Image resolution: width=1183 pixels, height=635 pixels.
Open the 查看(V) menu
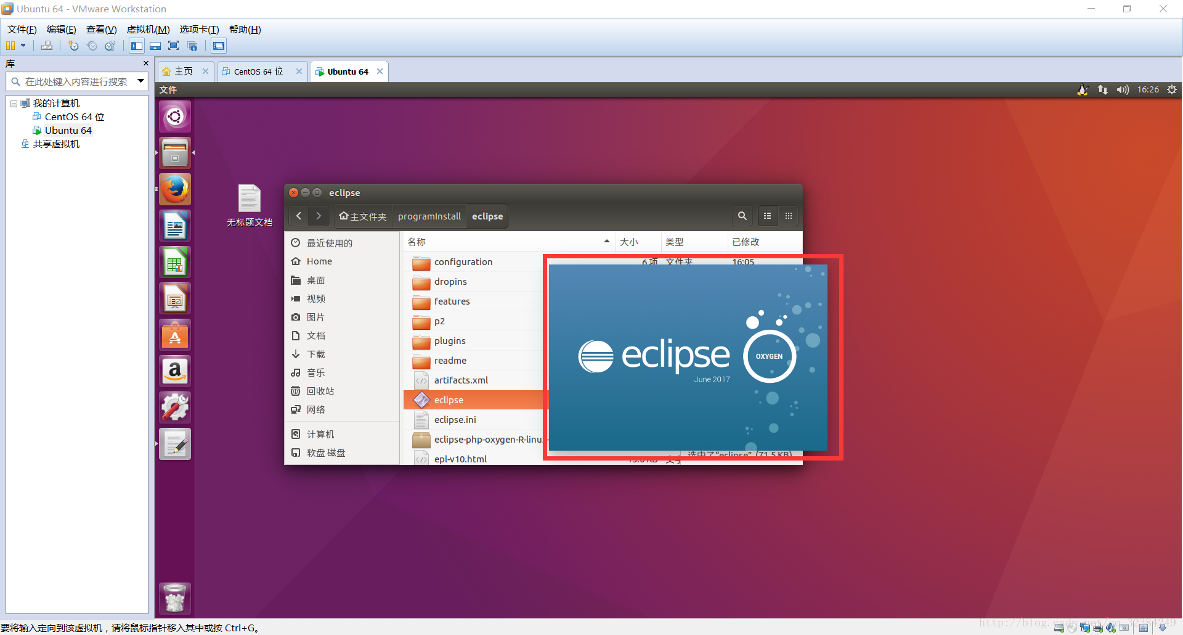pyautogui.click(x=102, y=30)
